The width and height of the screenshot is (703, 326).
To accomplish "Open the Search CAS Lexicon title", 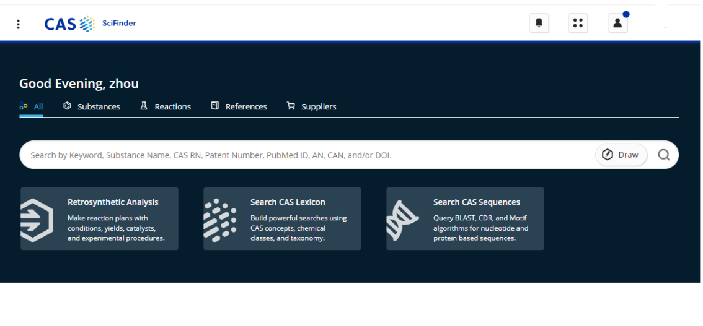I will tap(288, 202).
